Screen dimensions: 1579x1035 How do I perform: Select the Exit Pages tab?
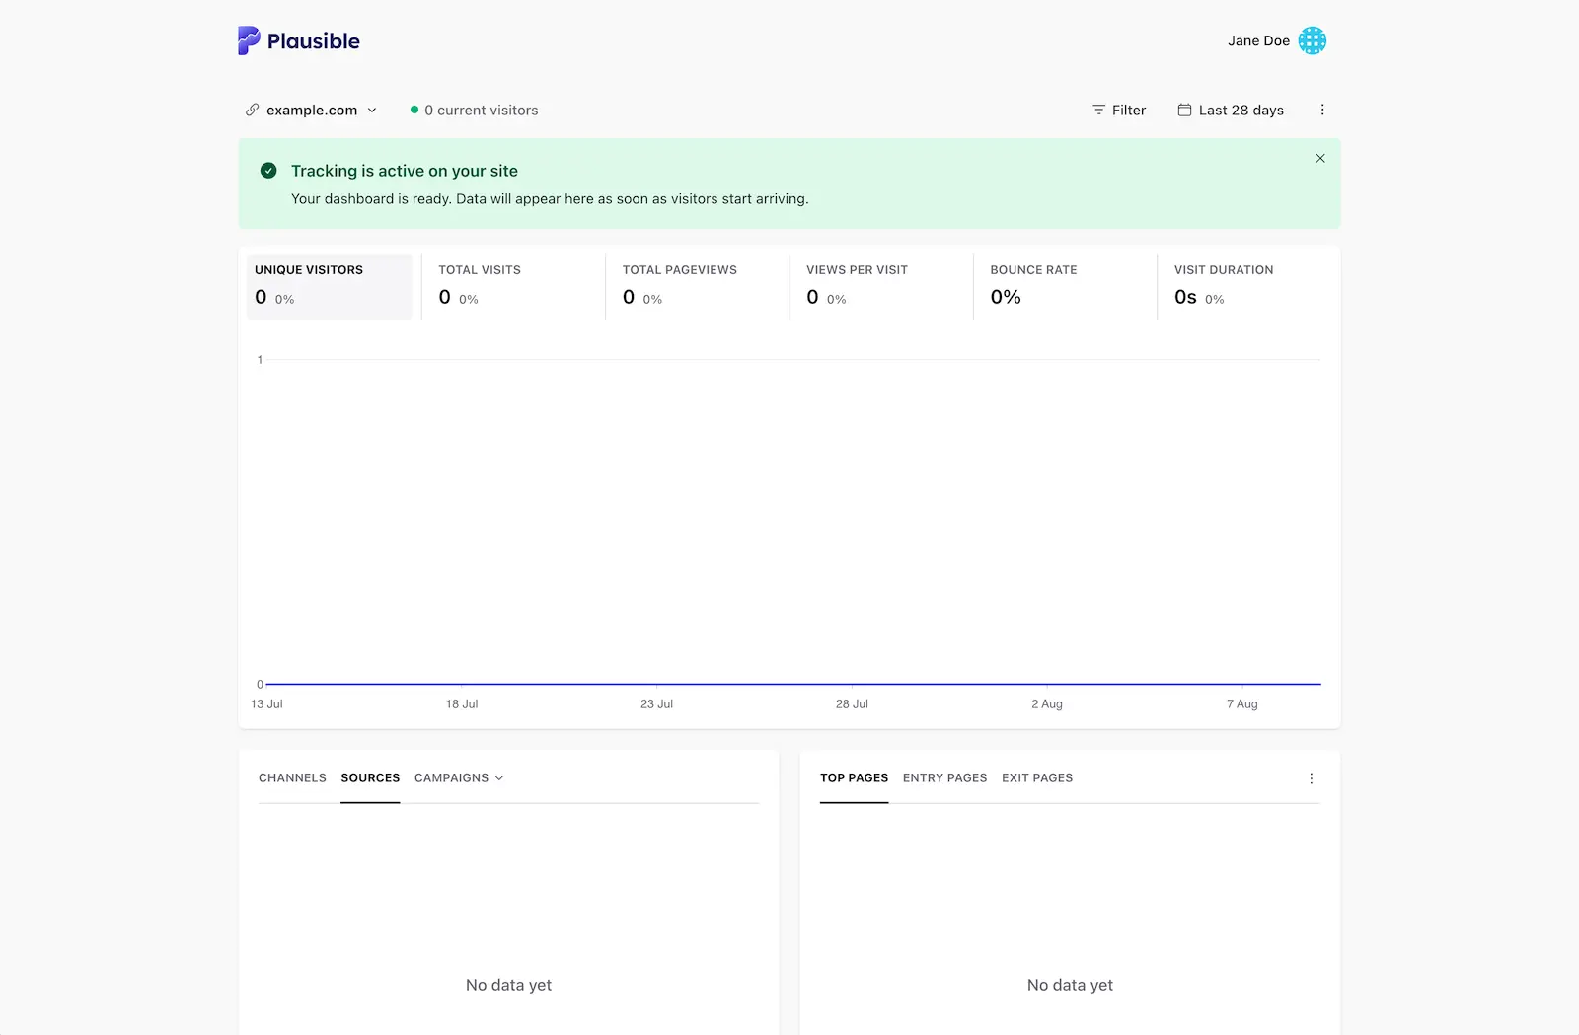1037,777
